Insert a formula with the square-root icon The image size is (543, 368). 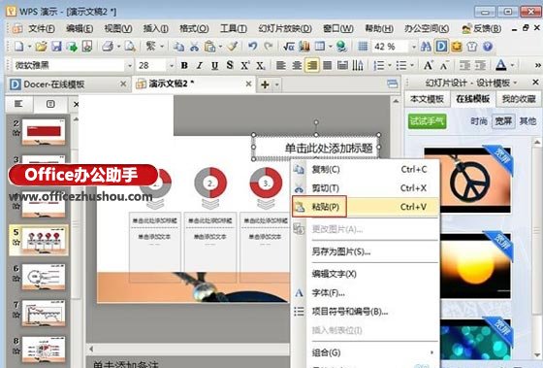click(x=289, y=47)
